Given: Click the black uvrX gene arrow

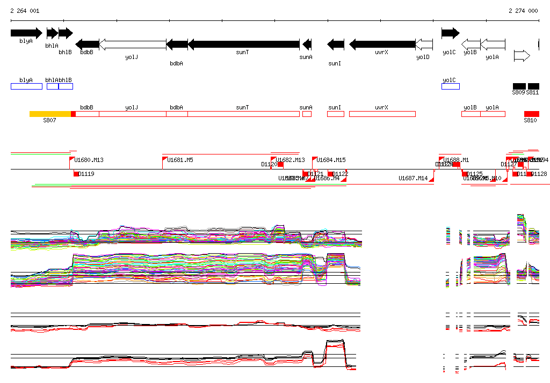Looking at the screenshot, I should point(382,45).
